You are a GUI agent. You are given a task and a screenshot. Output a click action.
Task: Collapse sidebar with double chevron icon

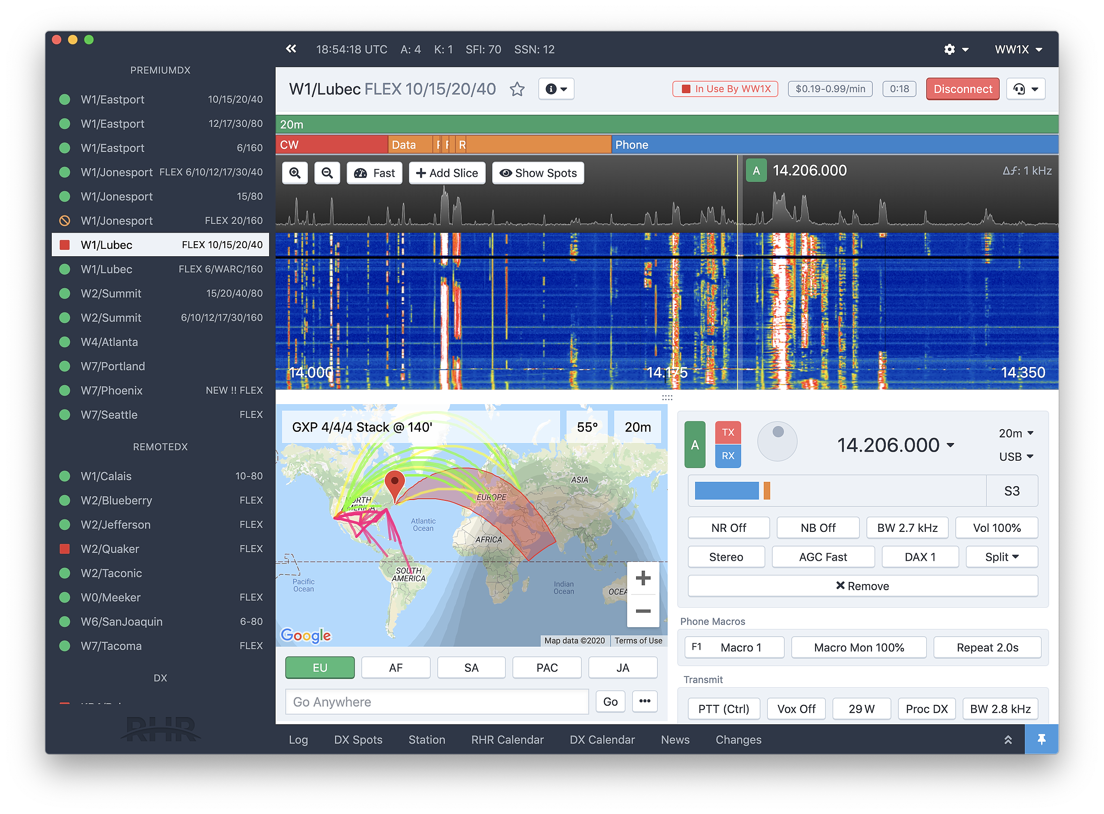pyautogui.click(x=291, y=49)
